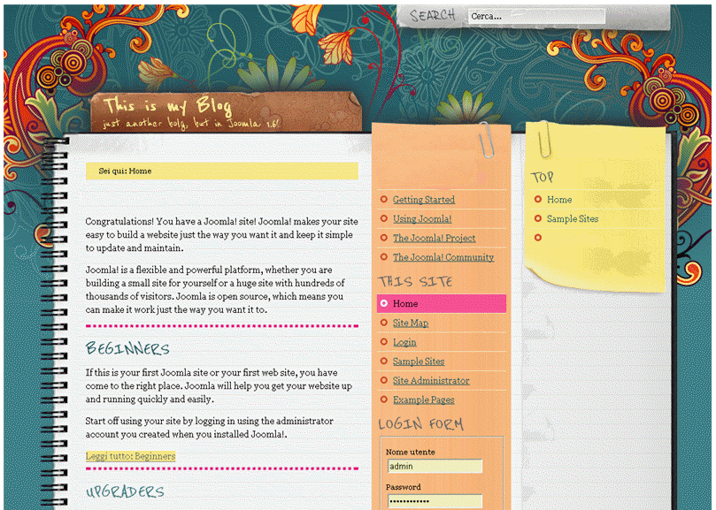Visit The Joomla! Community link
The width and height of the screenshot is (716, 510).
pyautogui.click(x=443, y=257)
